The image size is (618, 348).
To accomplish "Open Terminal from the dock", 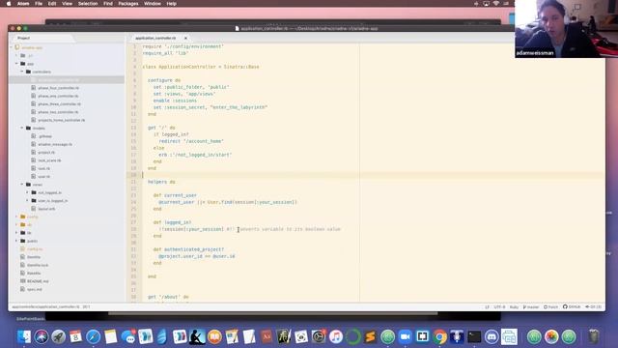I will click(474, 336).
